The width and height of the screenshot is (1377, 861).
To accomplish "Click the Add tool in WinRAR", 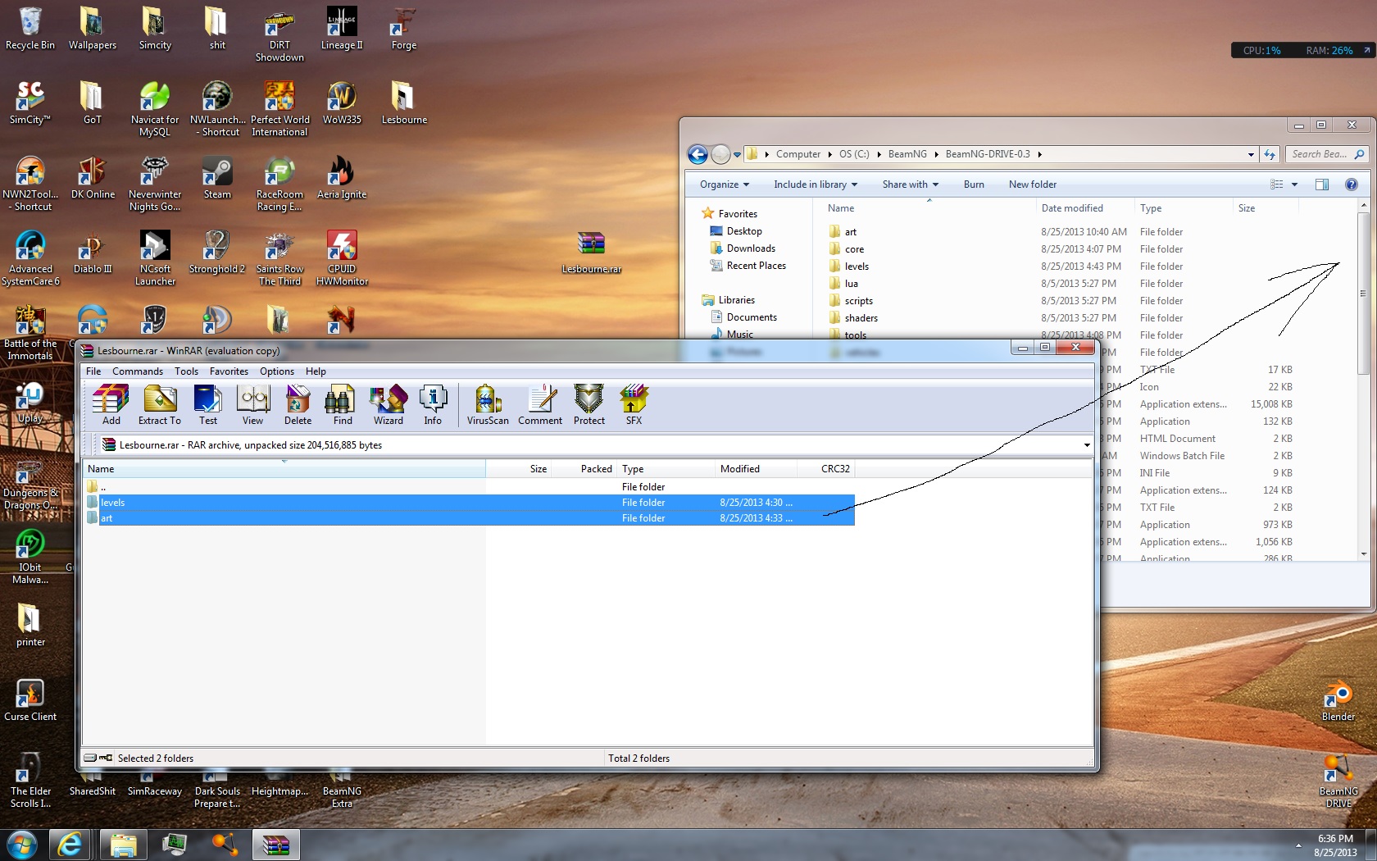I will click(x=111, y=405).
